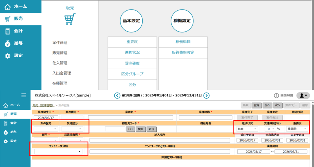Screen dimensions: 314x167
Task: Open the 受注確度 percentage dropdown
Action: pyautogui.click(x=270, y=129)
